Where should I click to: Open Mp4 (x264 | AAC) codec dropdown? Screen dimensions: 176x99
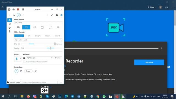38,40
